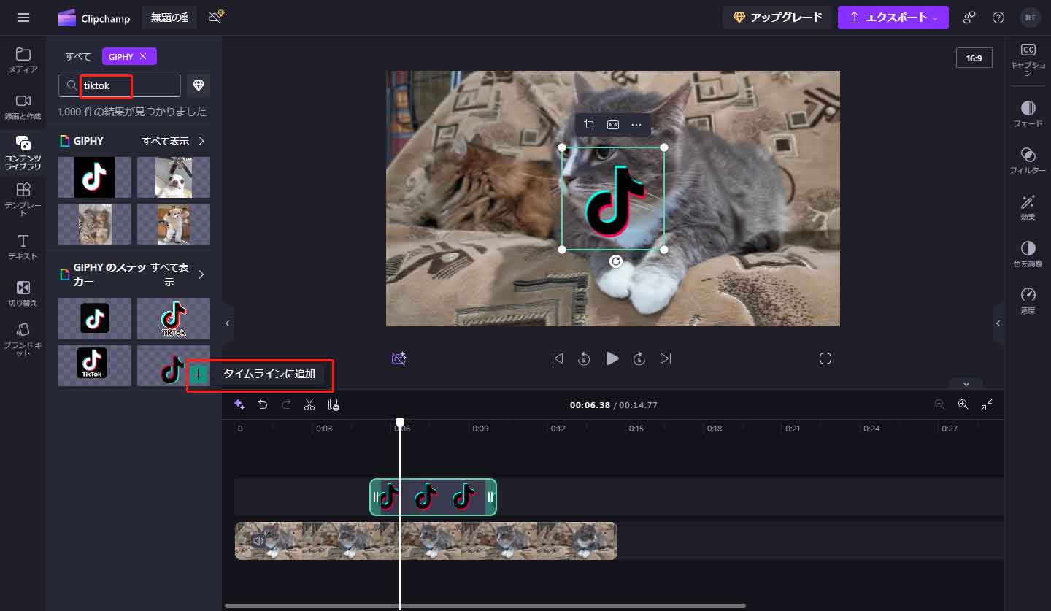This screenshot has width=1051, height=611.
Task: Click the sparkle auto-compose timeline icon
Action: click(239, 404)
